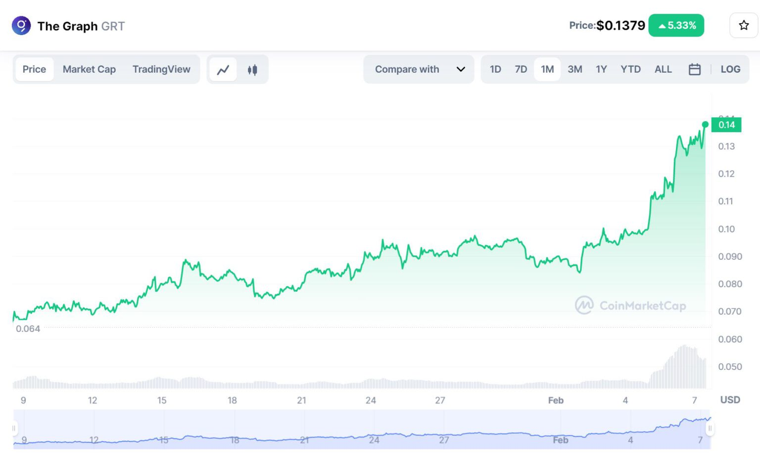Open the TradingView tab
Screen dimensions: 760x456
tap(161, 69)
